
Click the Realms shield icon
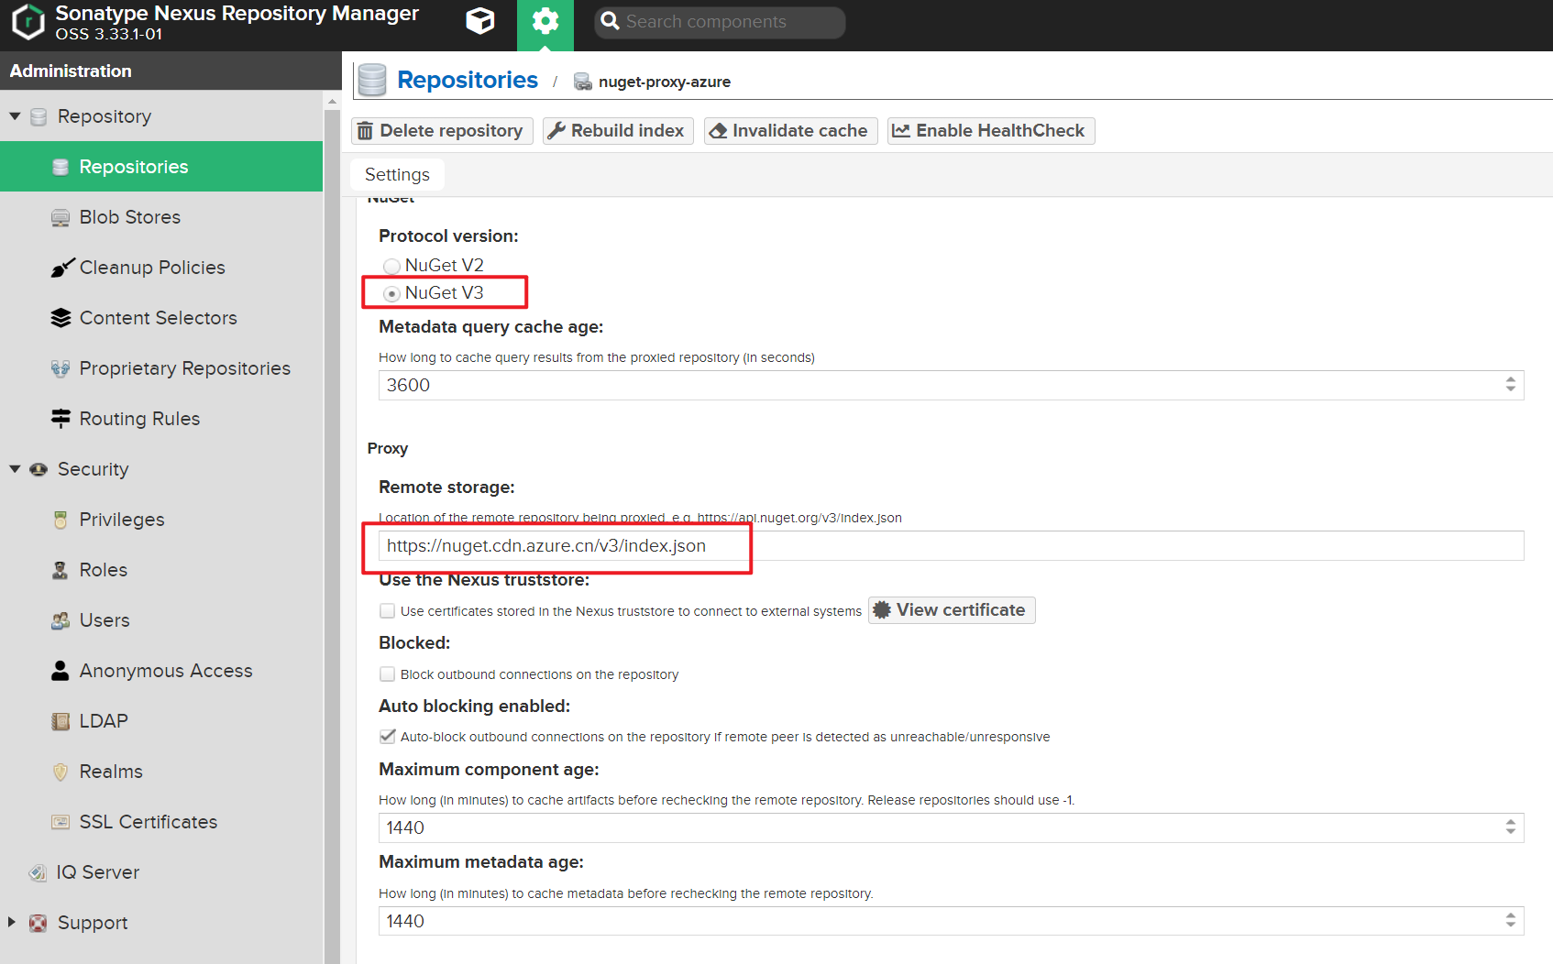tap(61, 772)
